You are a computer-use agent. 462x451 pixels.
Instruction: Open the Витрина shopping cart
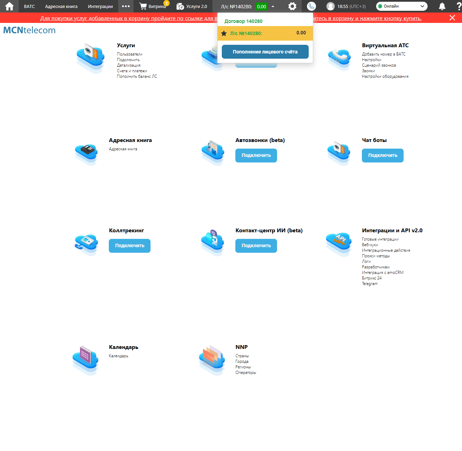153,6
